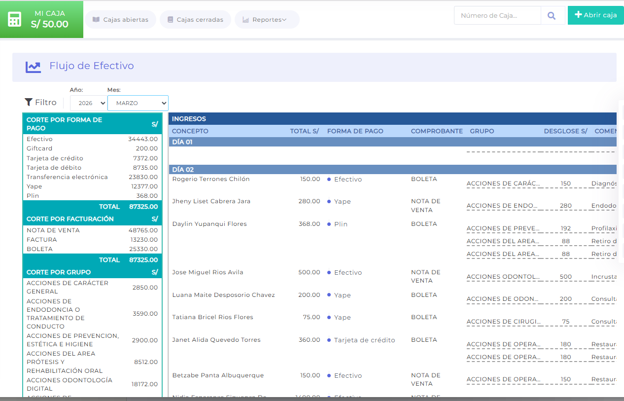Open the Cajas cerradas tab
This screenshot has height=401, width=624.
pyautogui.click(x=196, y=20)
